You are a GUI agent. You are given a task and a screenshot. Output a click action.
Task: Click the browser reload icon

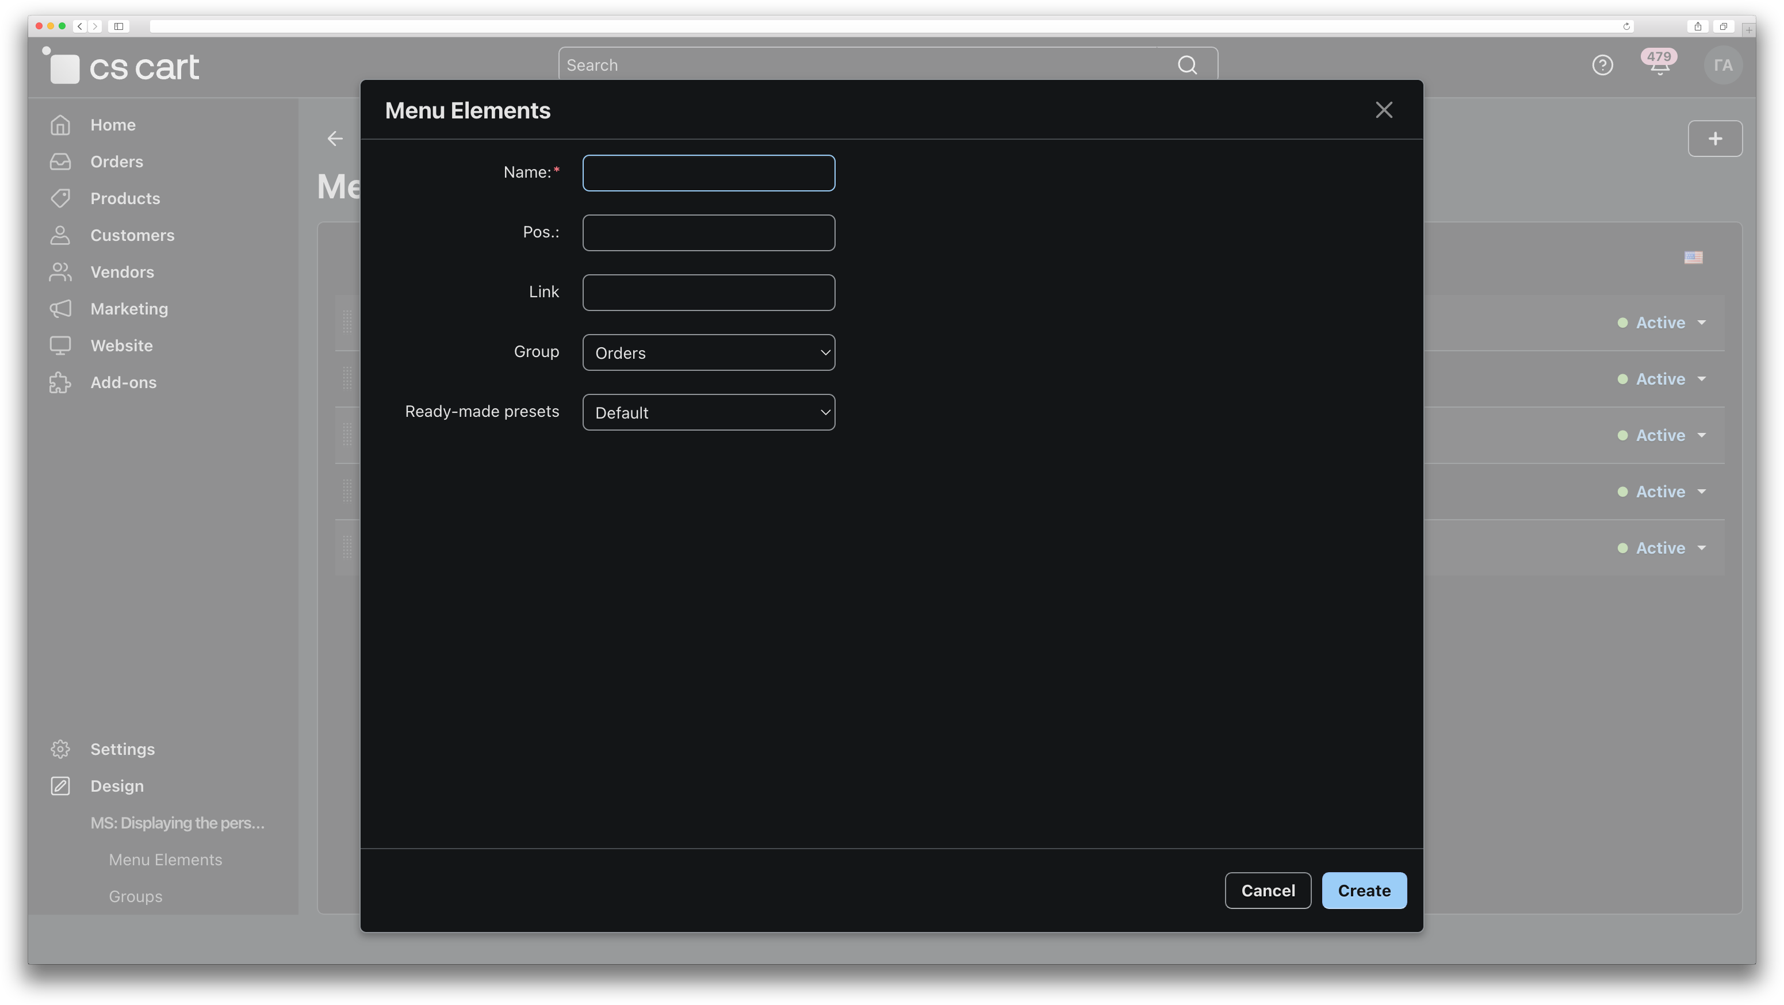click(x=1626, y=26)
